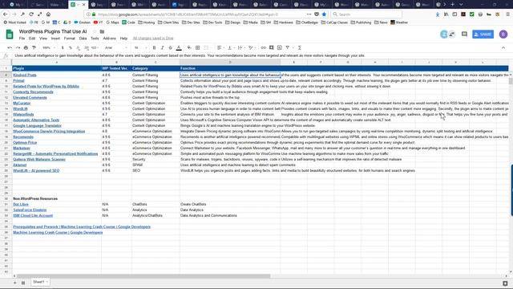Open the File menu
The image size is (513, 289).
click(x=22, y=39)
